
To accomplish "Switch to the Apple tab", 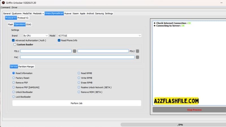I will (x=82, y=13).
